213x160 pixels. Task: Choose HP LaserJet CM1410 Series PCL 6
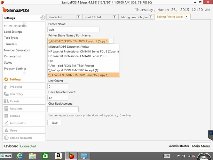point(83,56)
